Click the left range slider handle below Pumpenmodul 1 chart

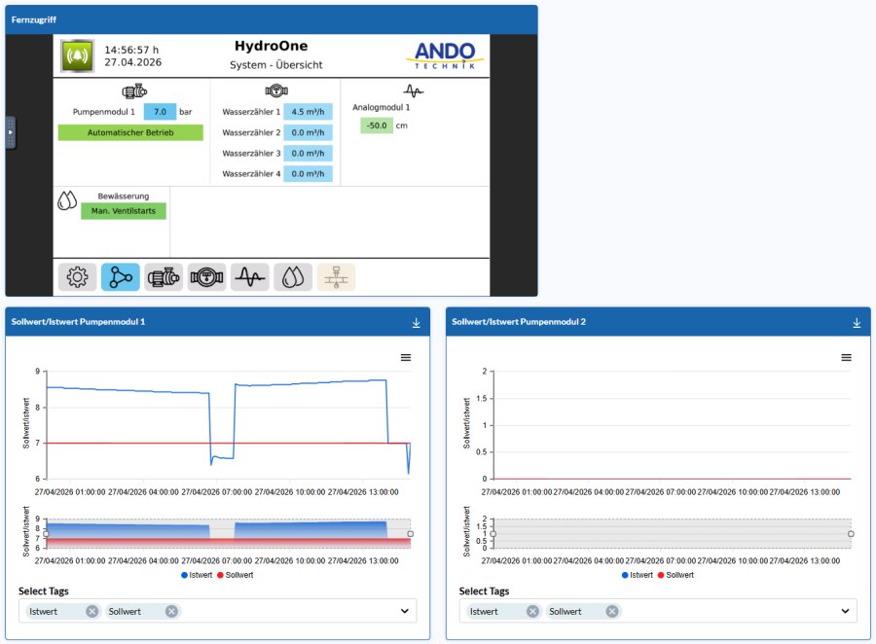click(47, 534)
